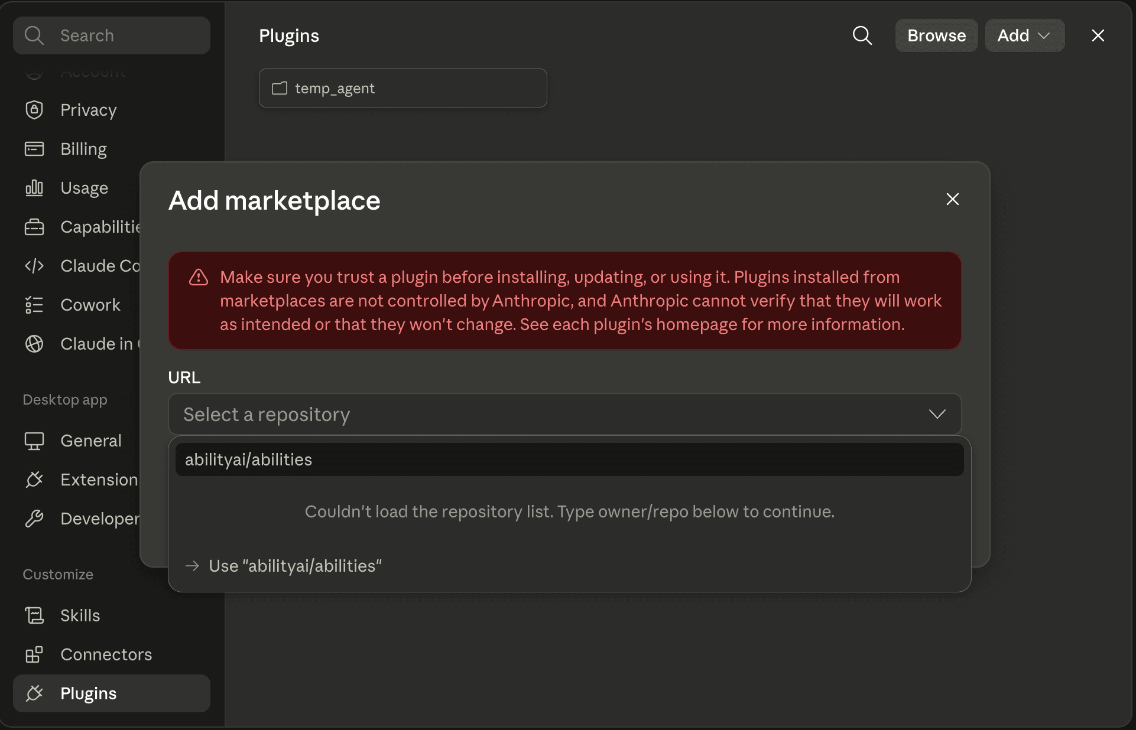Choose Use "abilityai/abilities" option

[570, 566]
